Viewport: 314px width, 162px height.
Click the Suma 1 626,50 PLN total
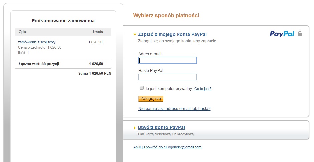point(95,73)
